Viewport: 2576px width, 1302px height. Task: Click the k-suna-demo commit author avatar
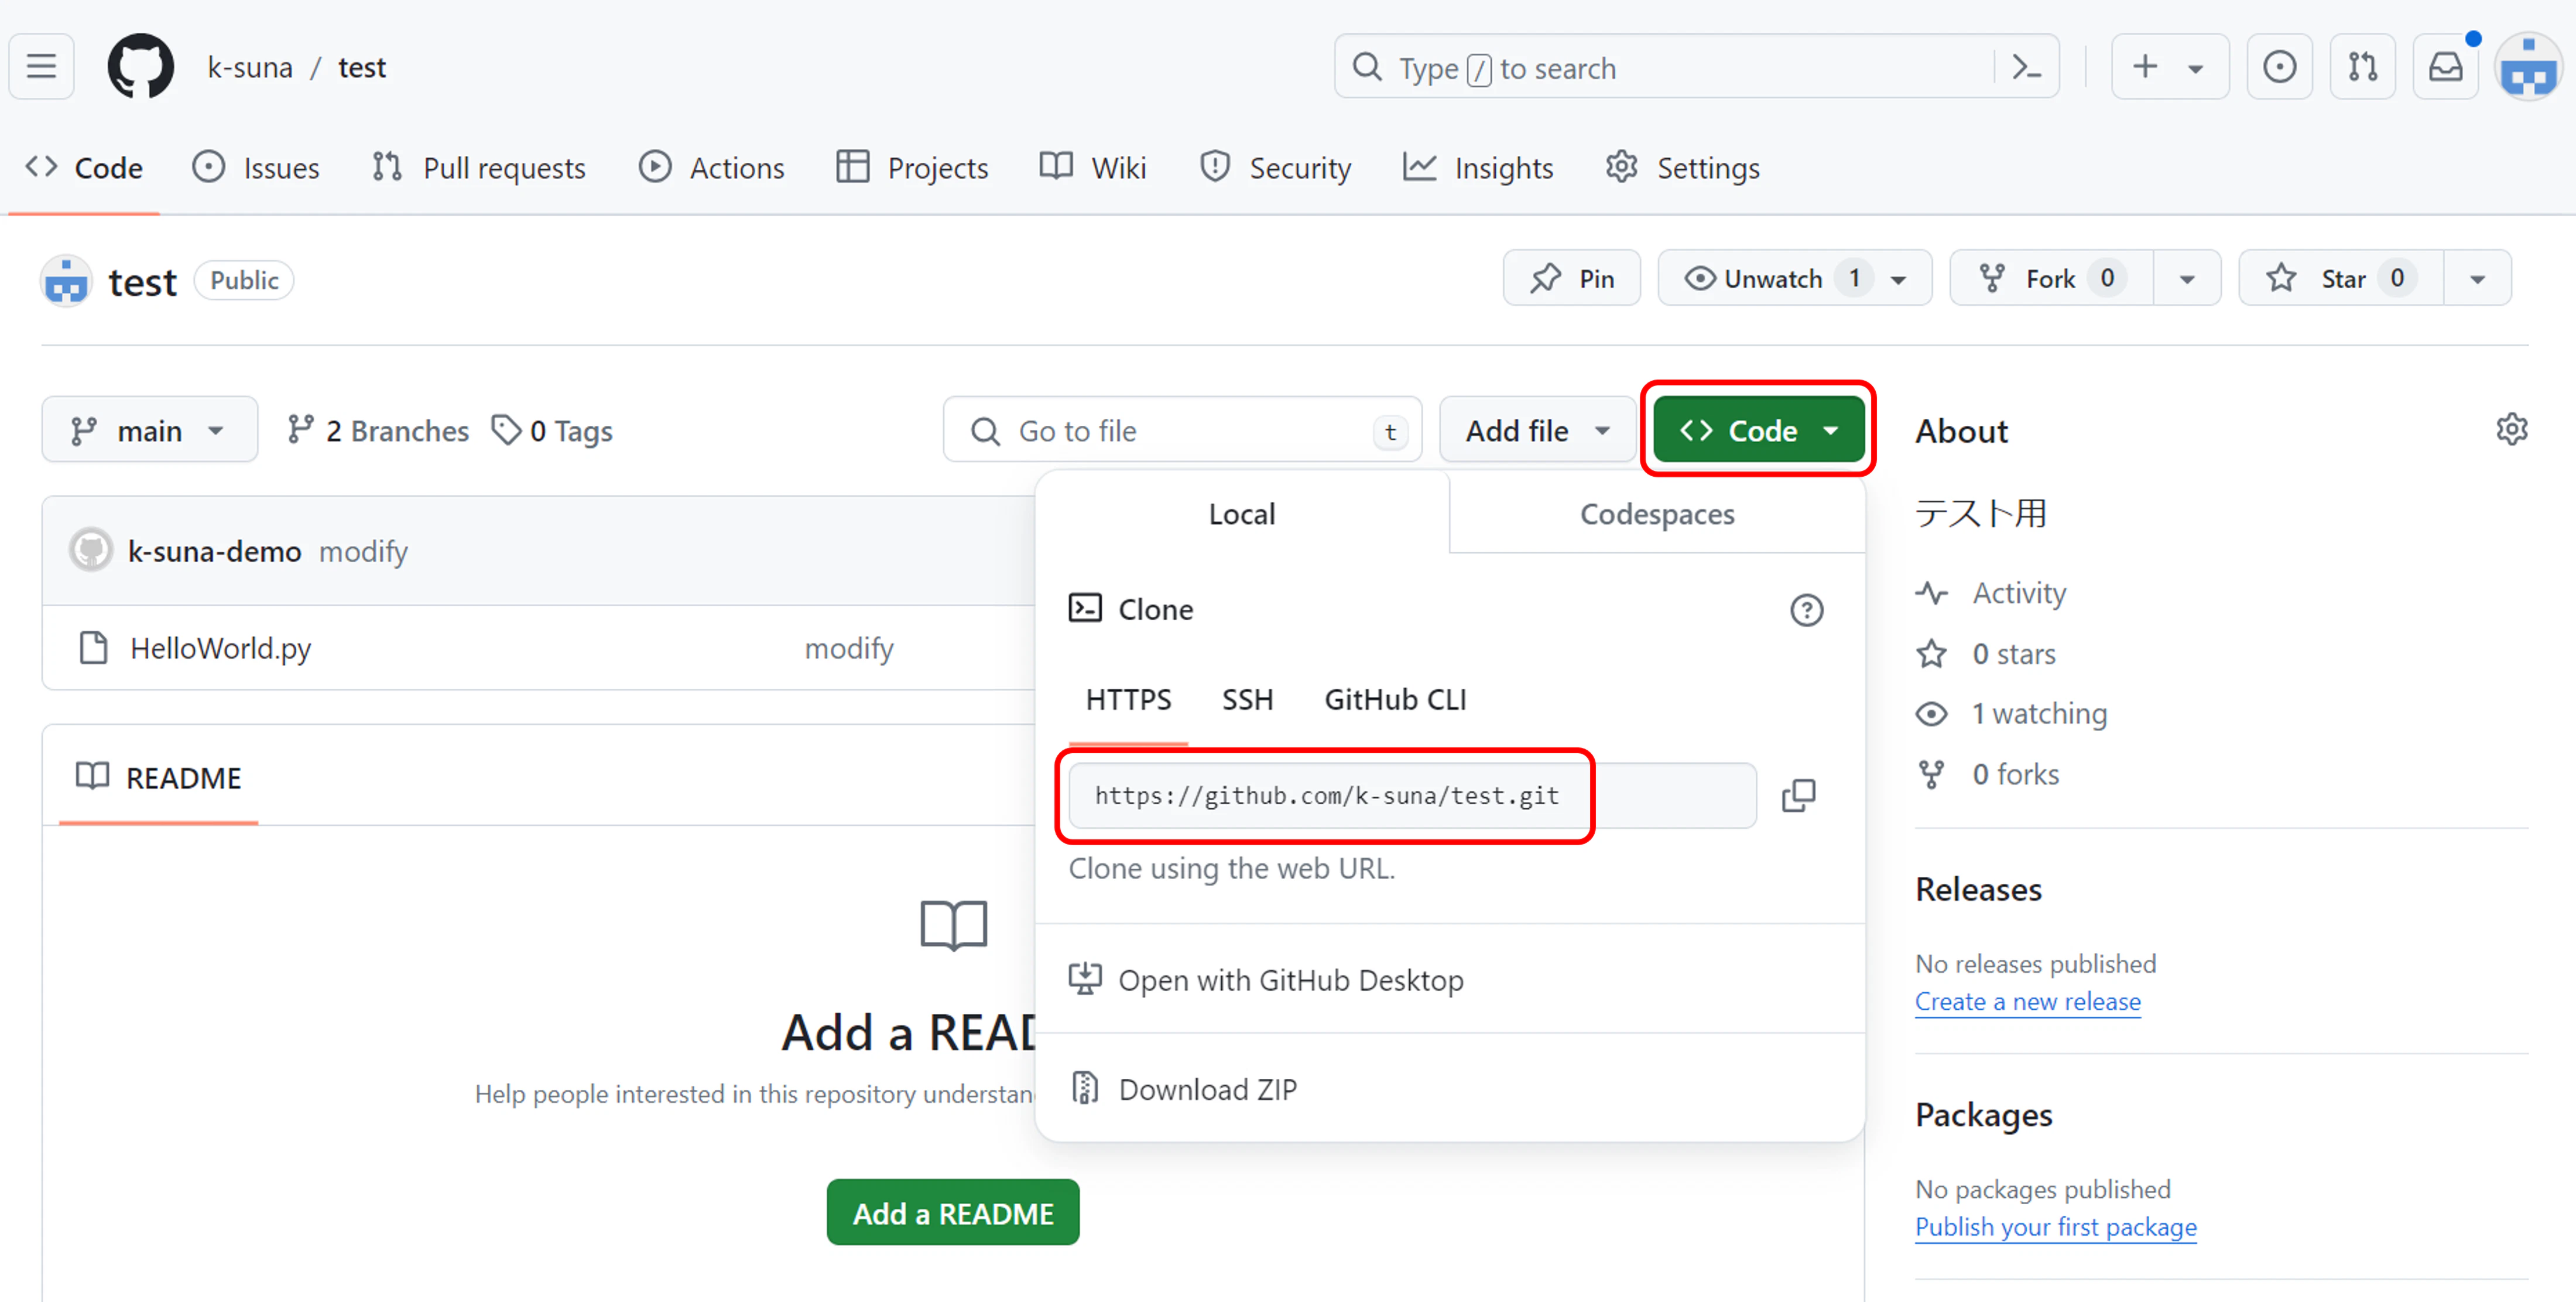91,551
